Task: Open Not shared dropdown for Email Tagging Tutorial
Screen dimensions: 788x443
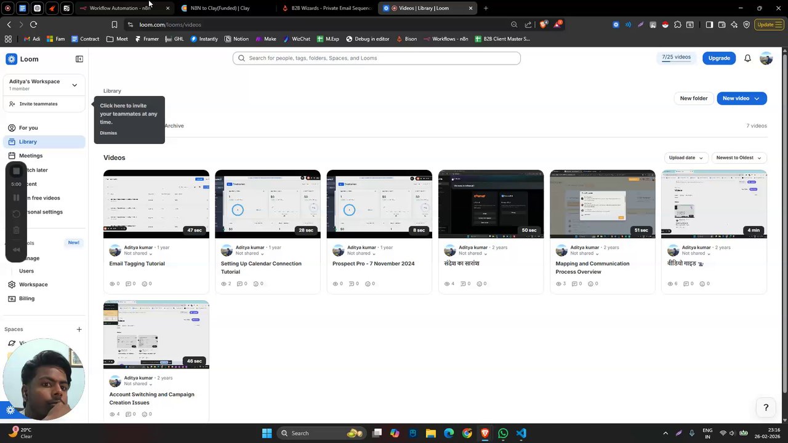Action: coord(139,253)
